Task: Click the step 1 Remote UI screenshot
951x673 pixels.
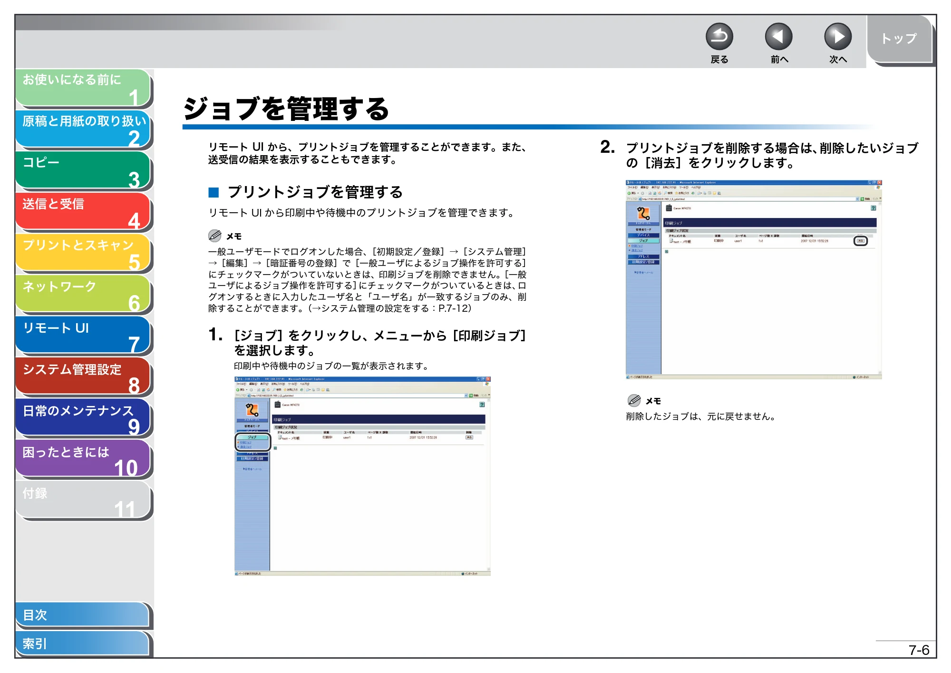Action: 362,476
